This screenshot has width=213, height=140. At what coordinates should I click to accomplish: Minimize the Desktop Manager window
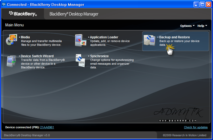click(x=196, y=5)
